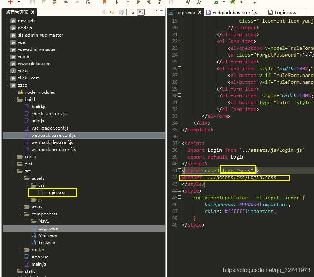Click the Undo arrow in the top toolbar

click(x=66, y=2)
